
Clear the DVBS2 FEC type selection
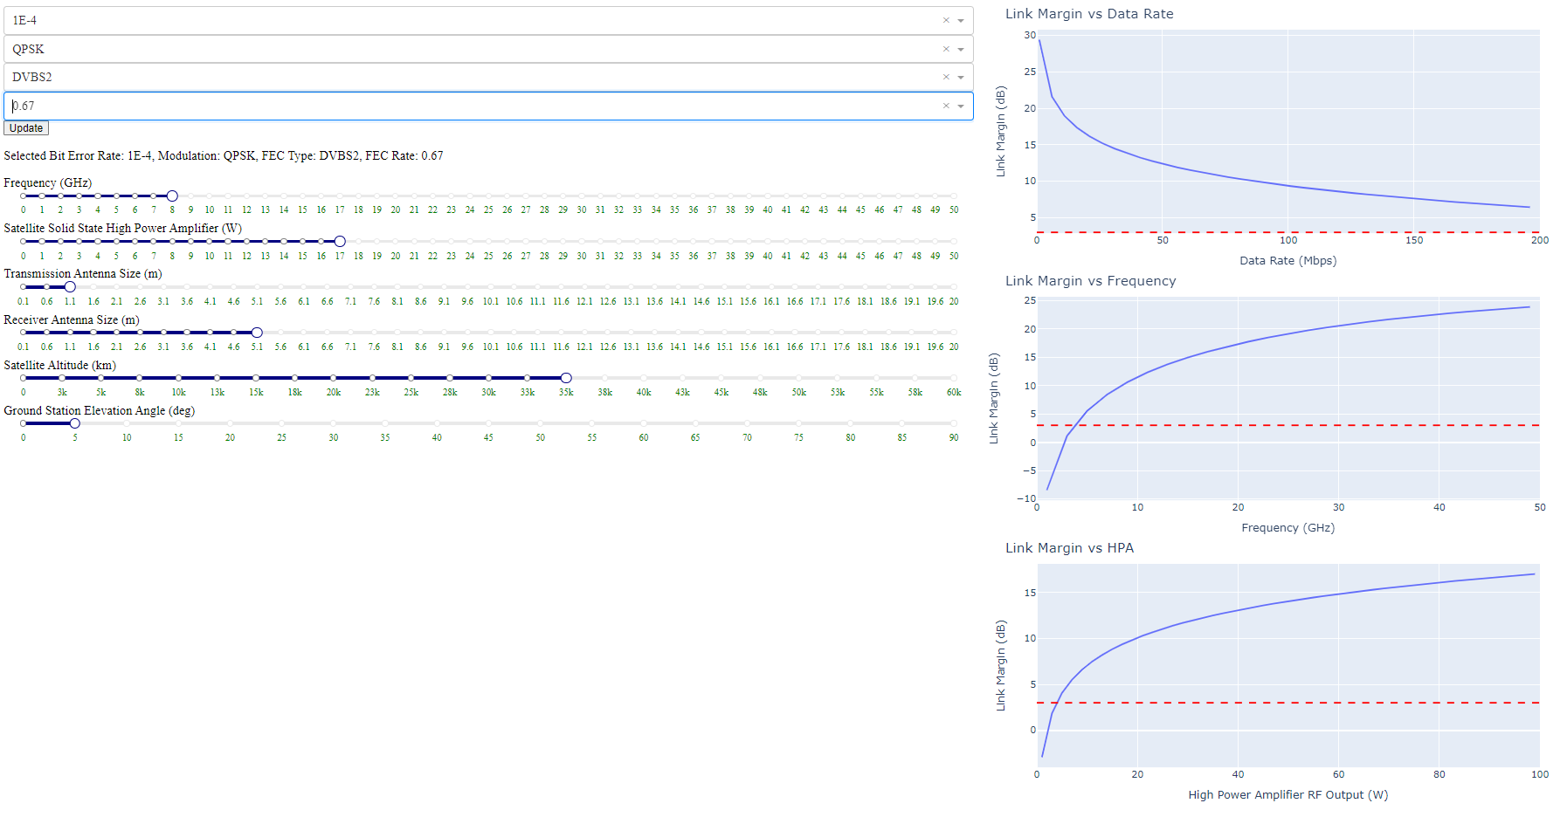click(946, 77)
